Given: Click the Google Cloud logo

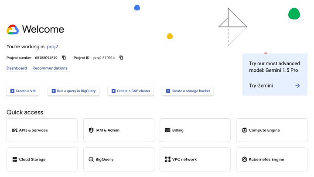Looking at the screenshot, I should [x=12, y=30].
